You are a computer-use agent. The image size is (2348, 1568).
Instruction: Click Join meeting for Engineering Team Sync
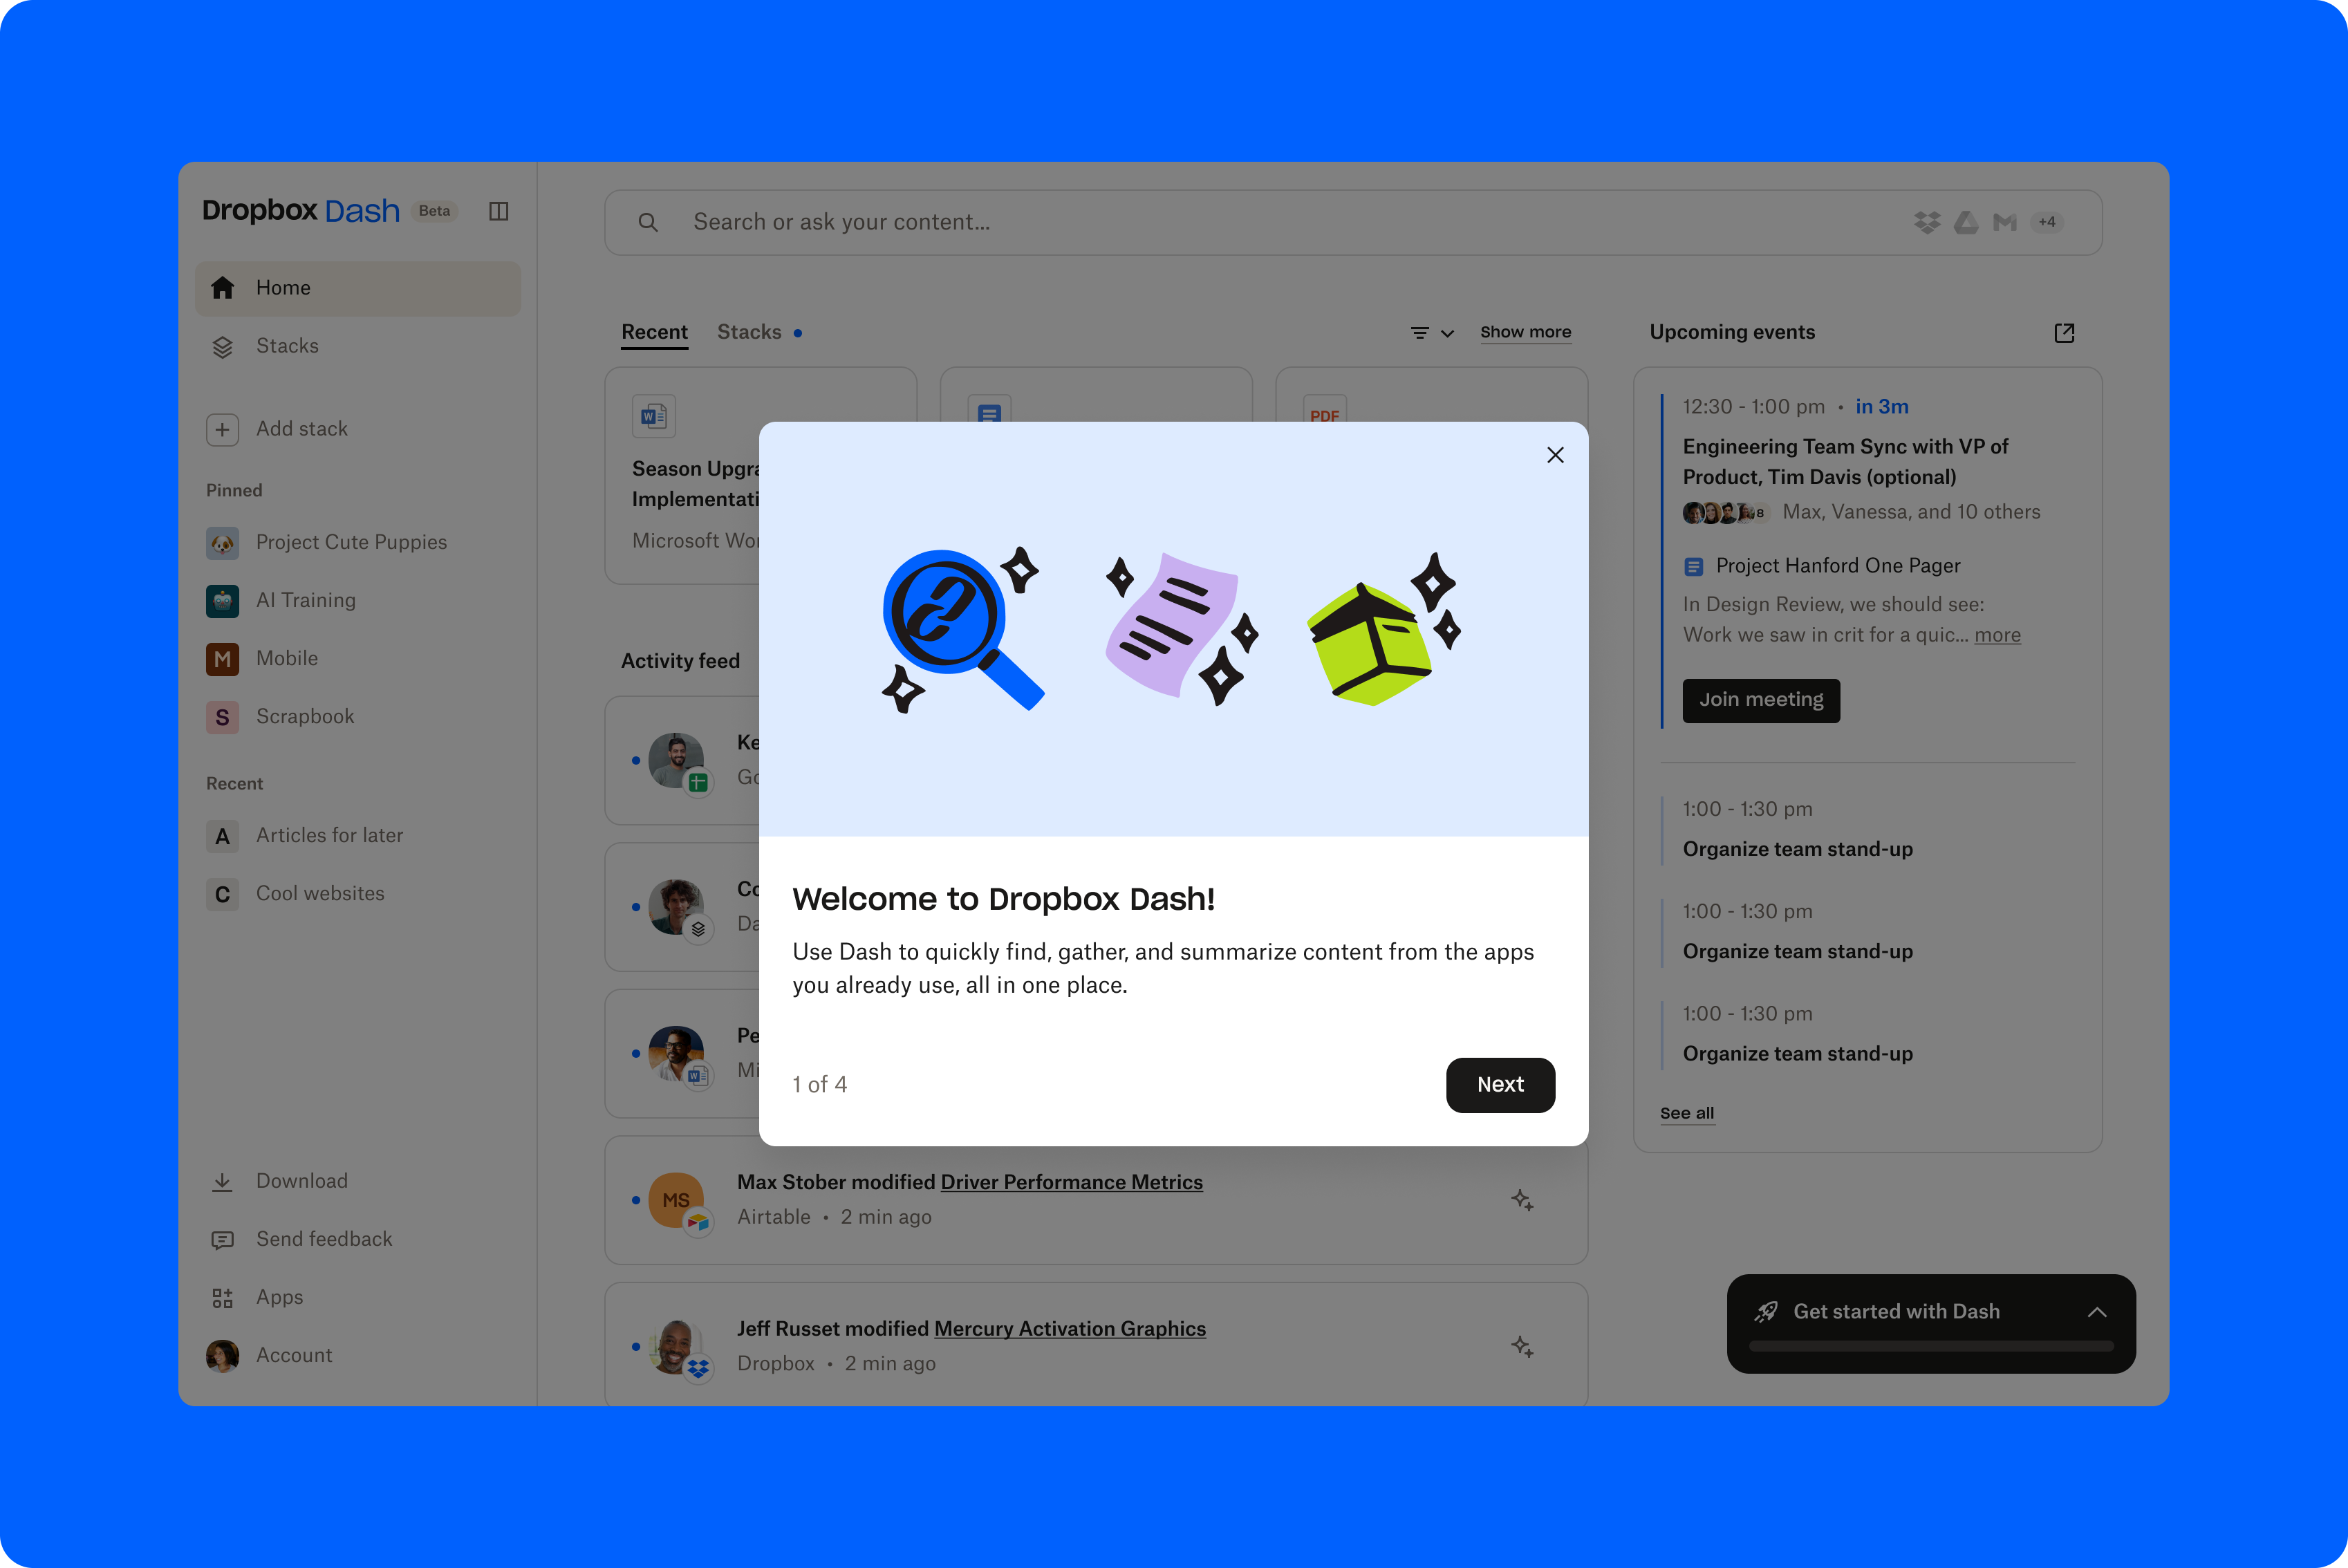(x=1760, y=698)
